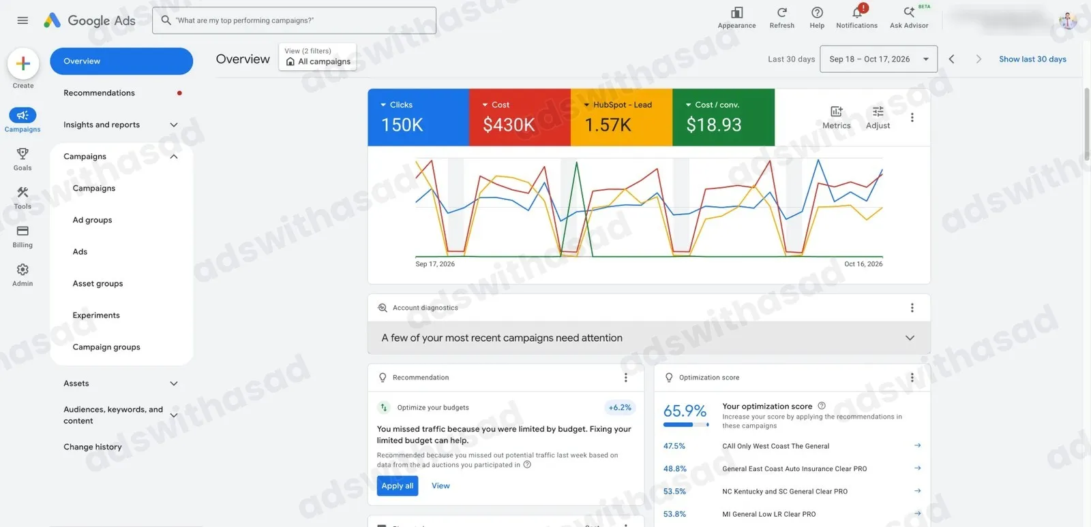Click the optimization score help icon
Viewport: 1091px width, 527px height.
click(822, 406)
